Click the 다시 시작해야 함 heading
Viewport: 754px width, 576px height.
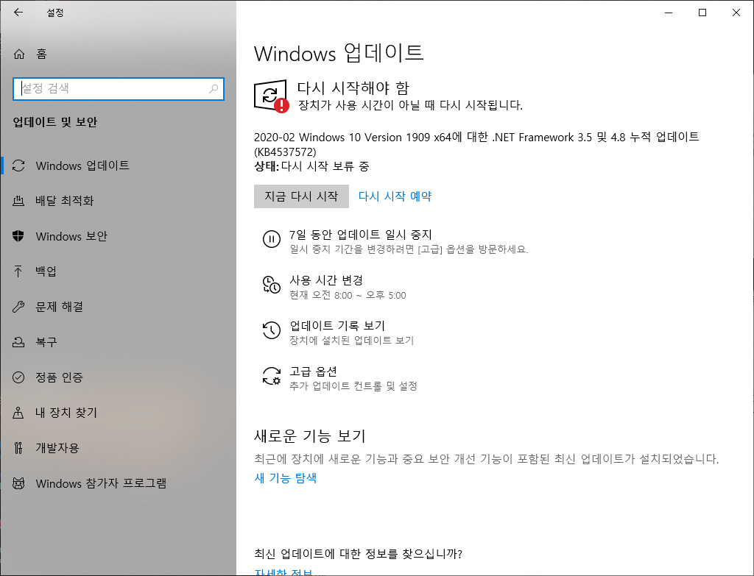click(x=353, y=88)
